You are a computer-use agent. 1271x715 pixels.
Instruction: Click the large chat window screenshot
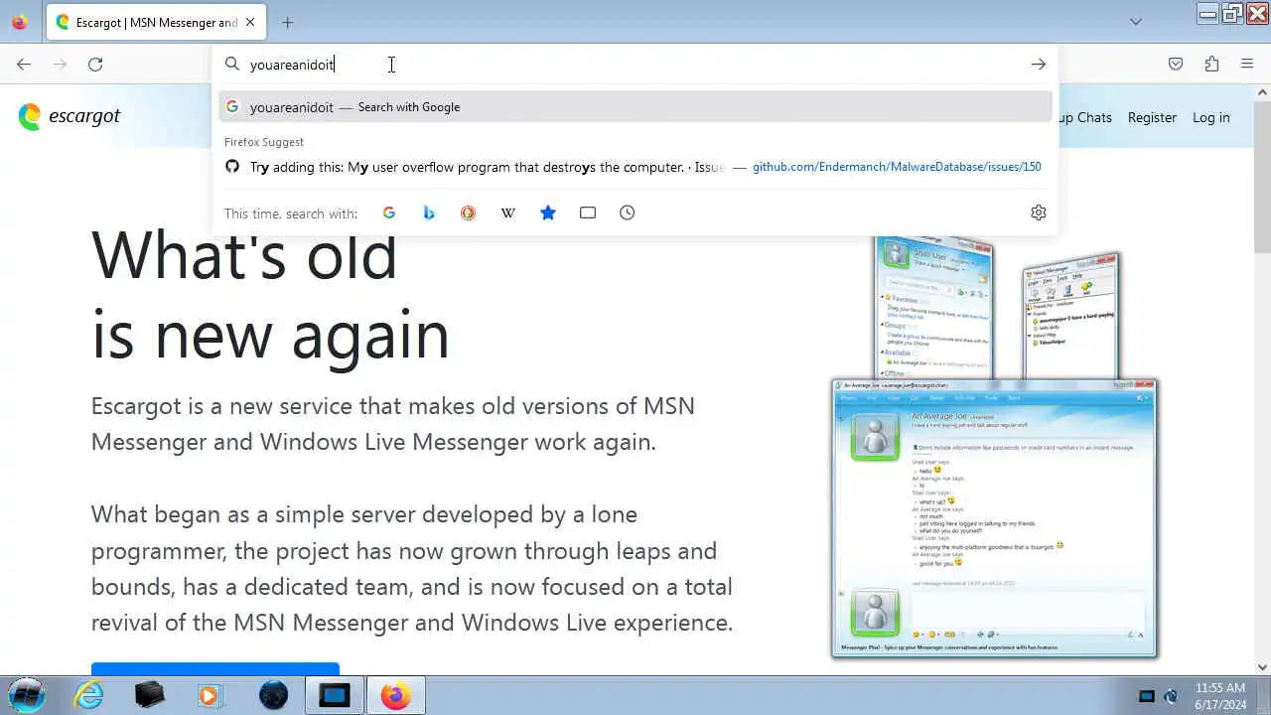point(994,517)
